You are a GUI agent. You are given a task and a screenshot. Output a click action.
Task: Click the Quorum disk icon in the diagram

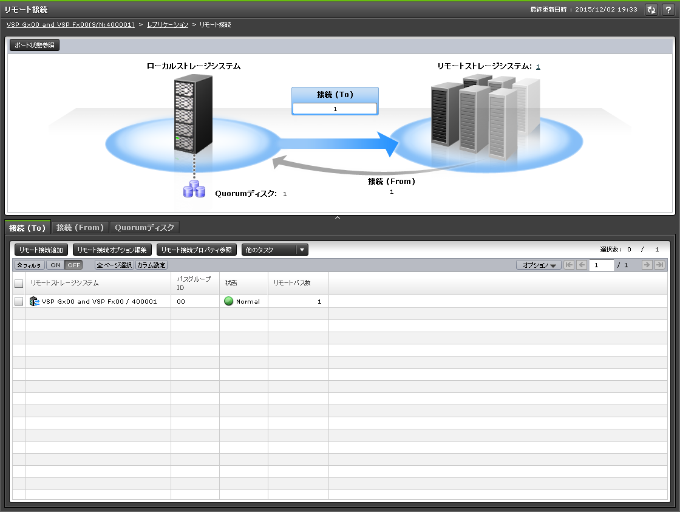[x=195, y=189]
